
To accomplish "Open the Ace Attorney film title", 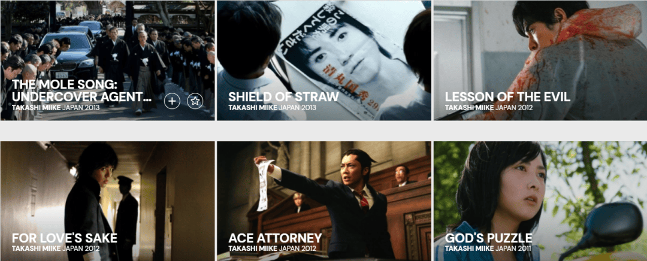I will point(275,238).
